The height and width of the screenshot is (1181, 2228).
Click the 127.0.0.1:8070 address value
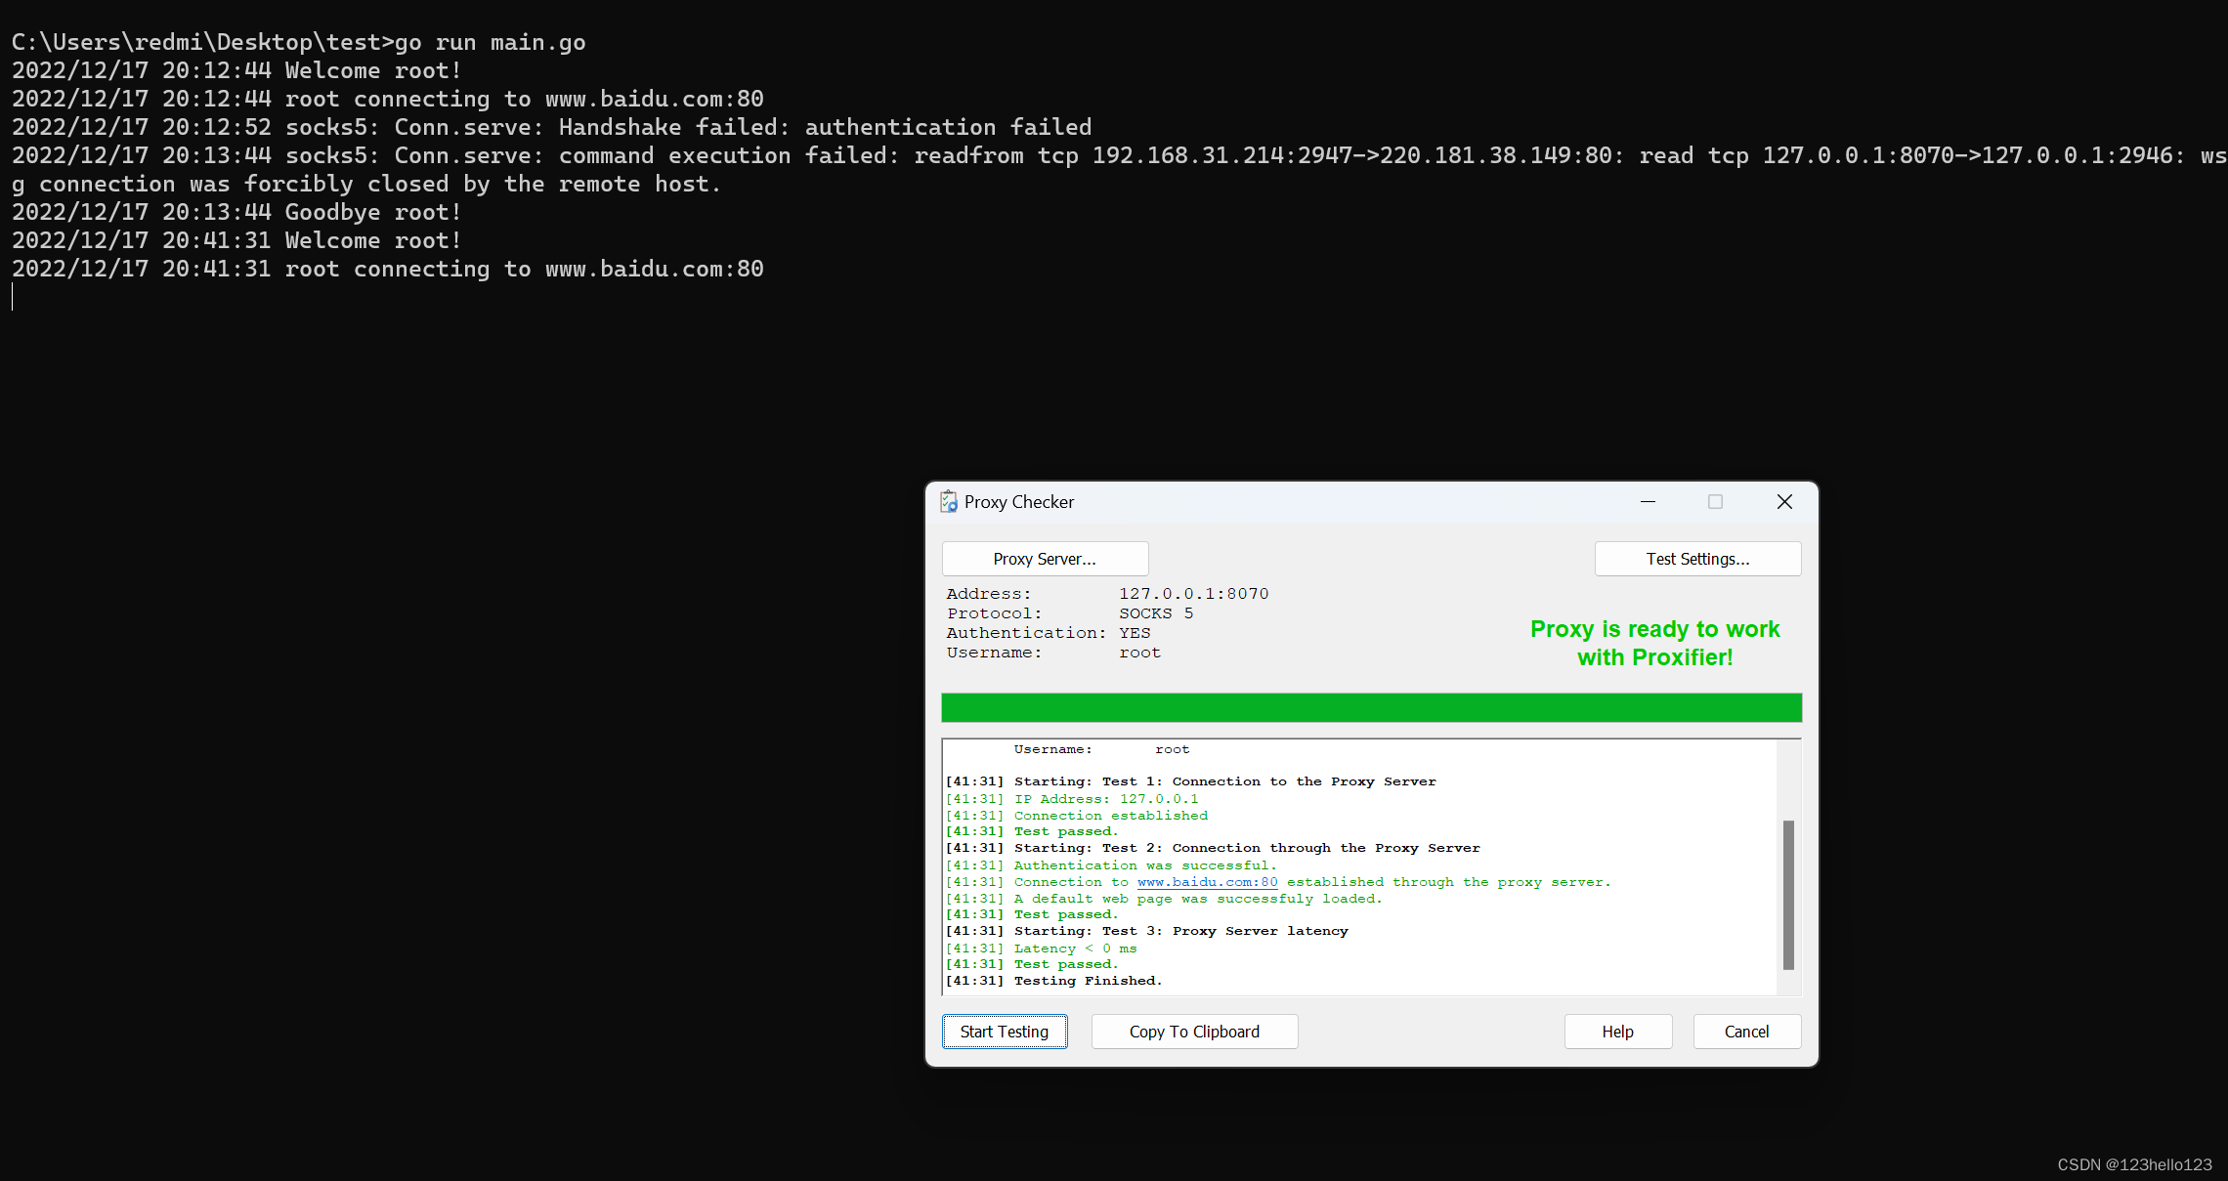(1193, 594)
